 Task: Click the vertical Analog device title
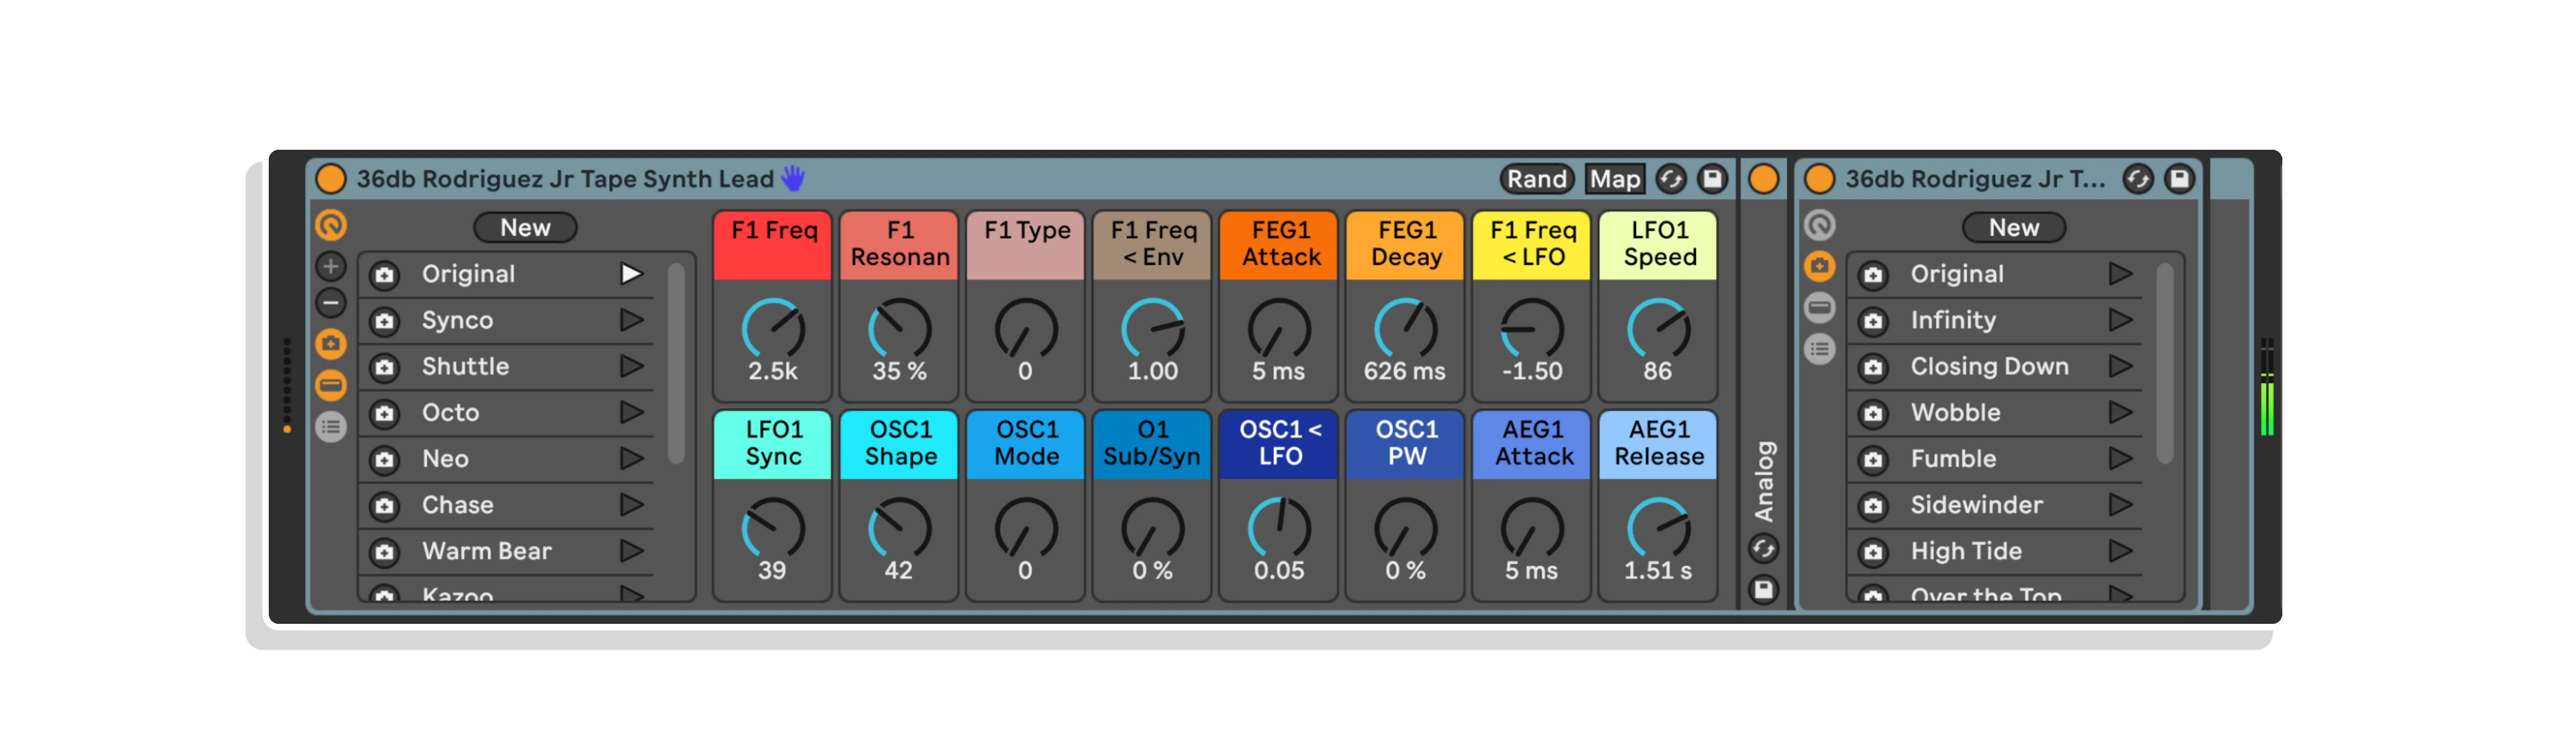(1764, 481)
